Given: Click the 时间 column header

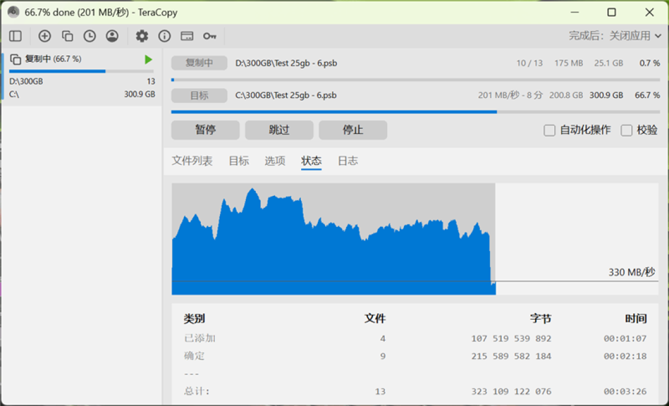Looking at the screenshot, I should point(636,319).
